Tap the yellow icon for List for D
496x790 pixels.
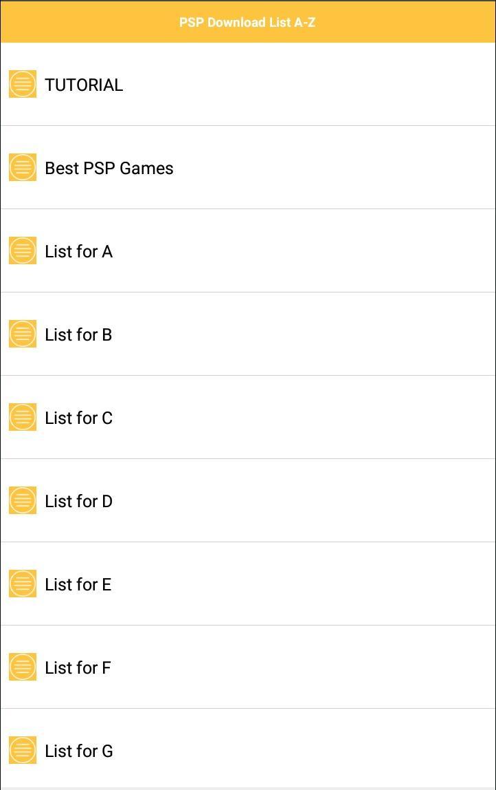coord(23,500)
